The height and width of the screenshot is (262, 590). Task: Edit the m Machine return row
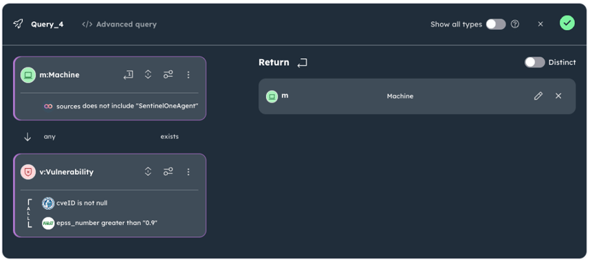538,96
